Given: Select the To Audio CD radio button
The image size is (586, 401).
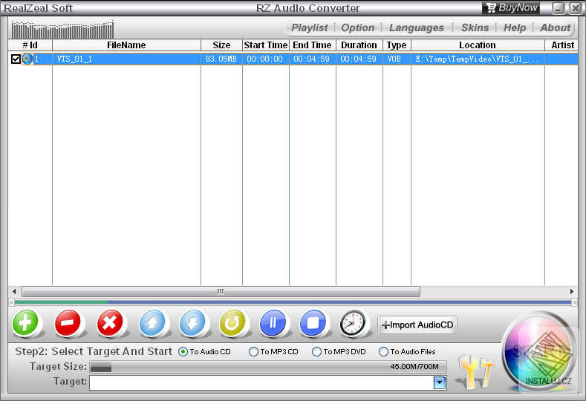Looking at the screenshot, I should pos(183,352).
